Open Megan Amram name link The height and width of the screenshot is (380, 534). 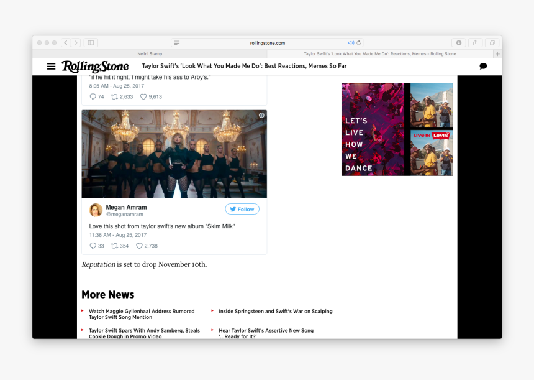(x=126, y=207)
